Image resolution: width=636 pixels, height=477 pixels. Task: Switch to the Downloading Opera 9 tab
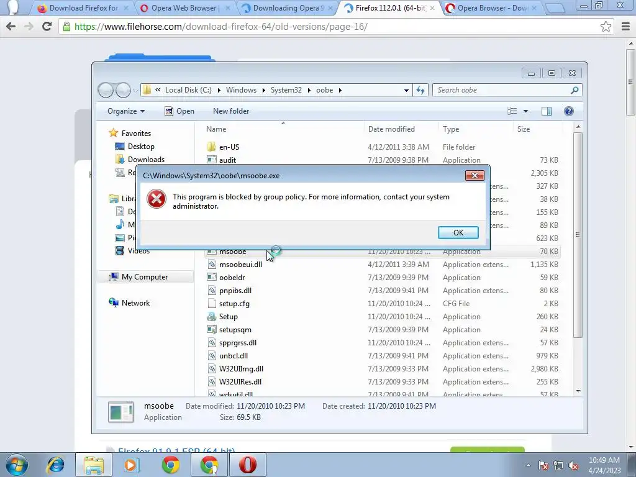(288, 7)
